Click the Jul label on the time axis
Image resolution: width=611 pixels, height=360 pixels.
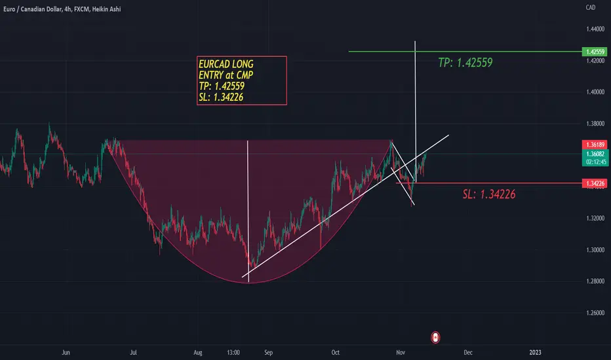133,353
